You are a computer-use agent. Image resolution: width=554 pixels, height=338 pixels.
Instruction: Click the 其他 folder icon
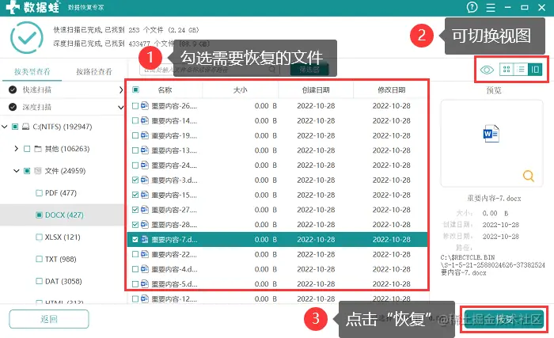coord(38,149)
